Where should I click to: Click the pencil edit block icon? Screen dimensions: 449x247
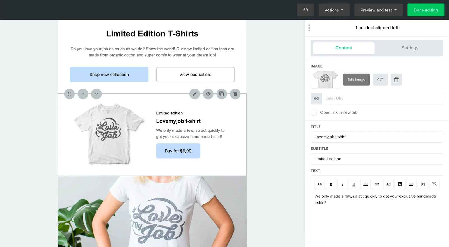194,94
